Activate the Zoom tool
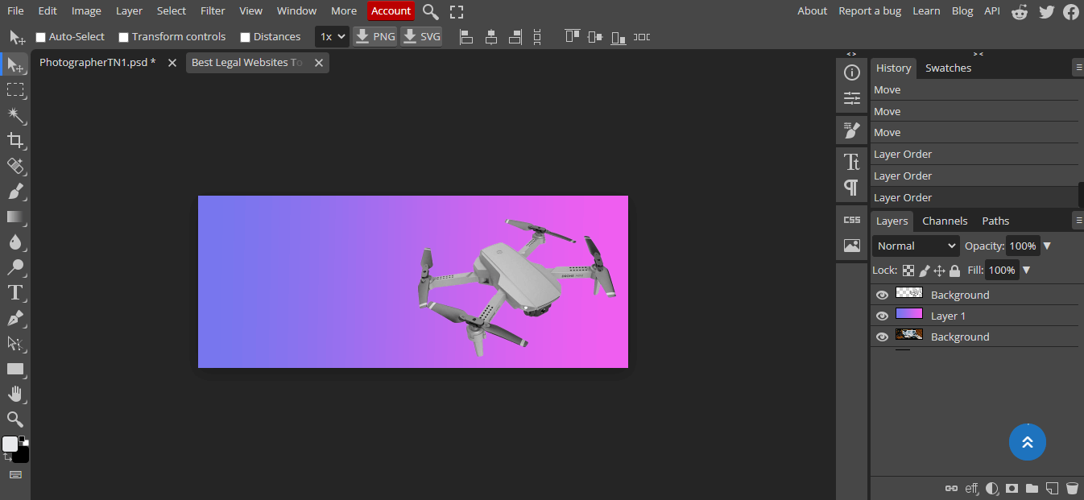1084x500 pixels. pos(15,419)
